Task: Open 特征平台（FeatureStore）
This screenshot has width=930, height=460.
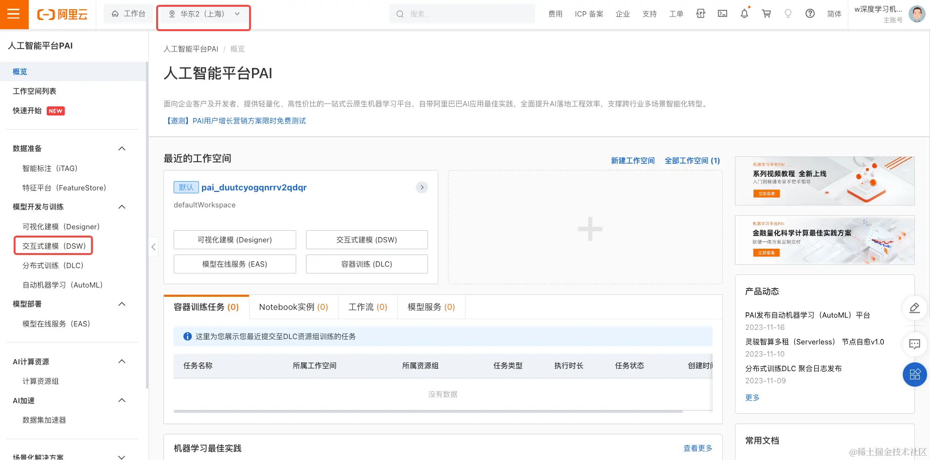Action: (64, 187)
